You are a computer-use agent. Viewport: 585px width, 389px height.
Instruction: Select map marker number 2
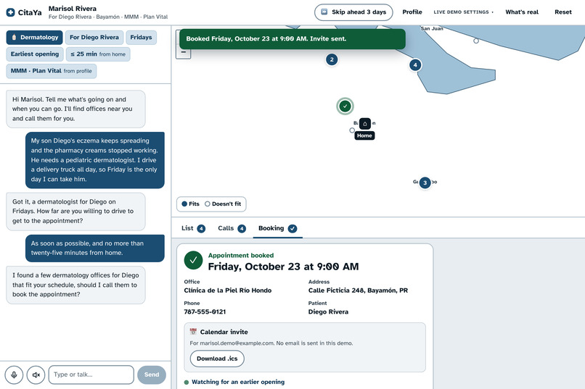(x=332, y=59)
